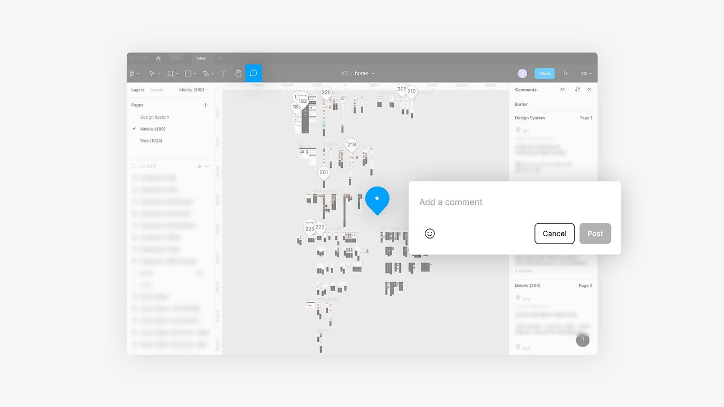
Task: Open comment pin 222
Action: click(320, 228)
